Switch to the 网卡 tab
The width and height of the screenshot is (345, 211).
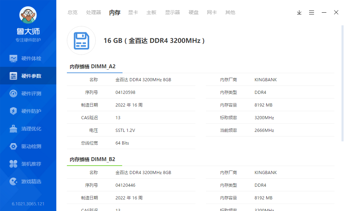[x=212, y=13]
